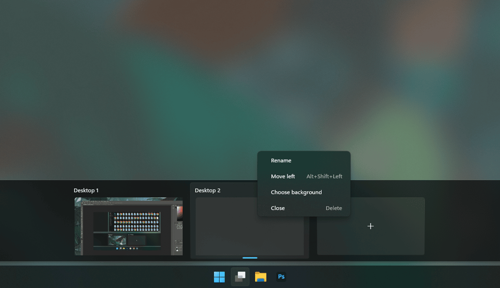Screen dimensions: 500x288
Task: Click the plus icon to add a desktop
Action: (x=370, y=226)
